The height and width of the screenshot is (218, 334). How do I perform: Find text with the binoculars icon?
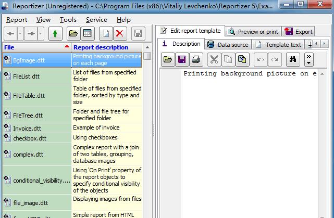click(293, 59)
